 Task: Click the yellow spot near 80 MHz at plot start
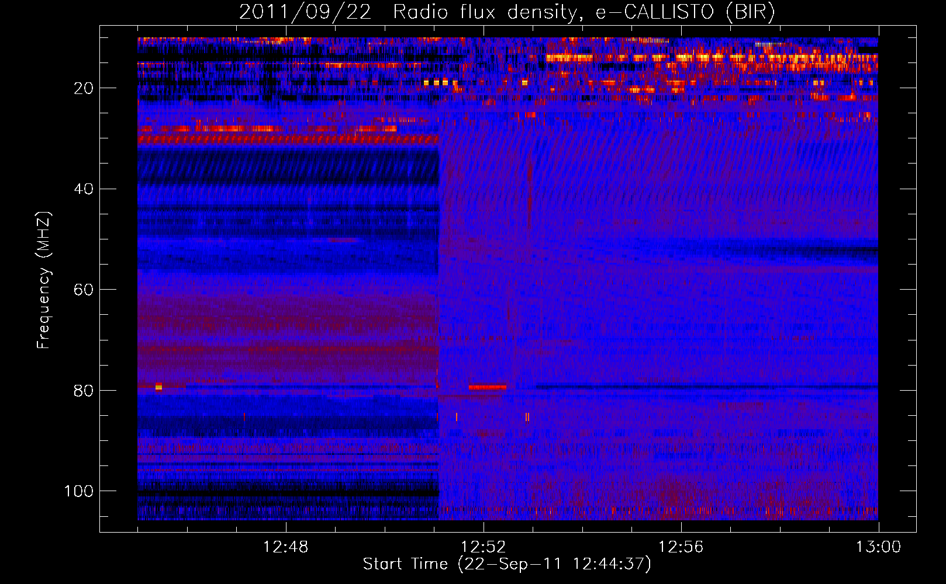click(158, 387)
